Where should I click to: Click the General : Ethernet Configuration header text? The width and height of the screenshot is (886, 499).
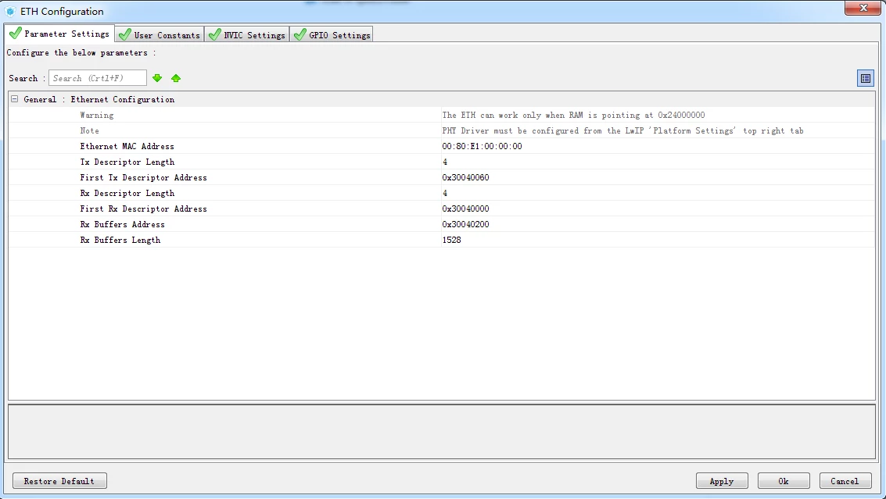point(99,99)
